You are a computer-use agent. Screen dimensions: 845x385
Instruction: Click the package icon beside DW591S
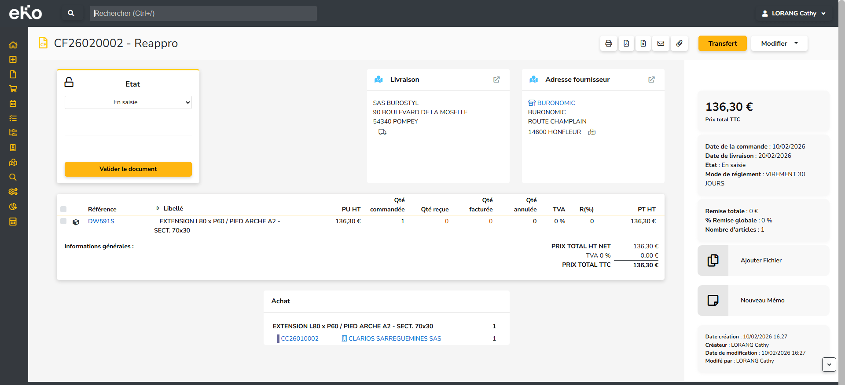tap(76, 222)
